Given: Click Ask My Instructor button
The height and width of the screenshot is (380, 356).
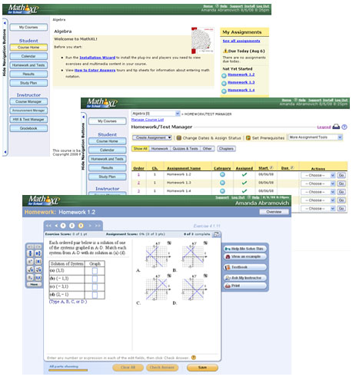Looking at the screenshot, I should tap(245, 278).
